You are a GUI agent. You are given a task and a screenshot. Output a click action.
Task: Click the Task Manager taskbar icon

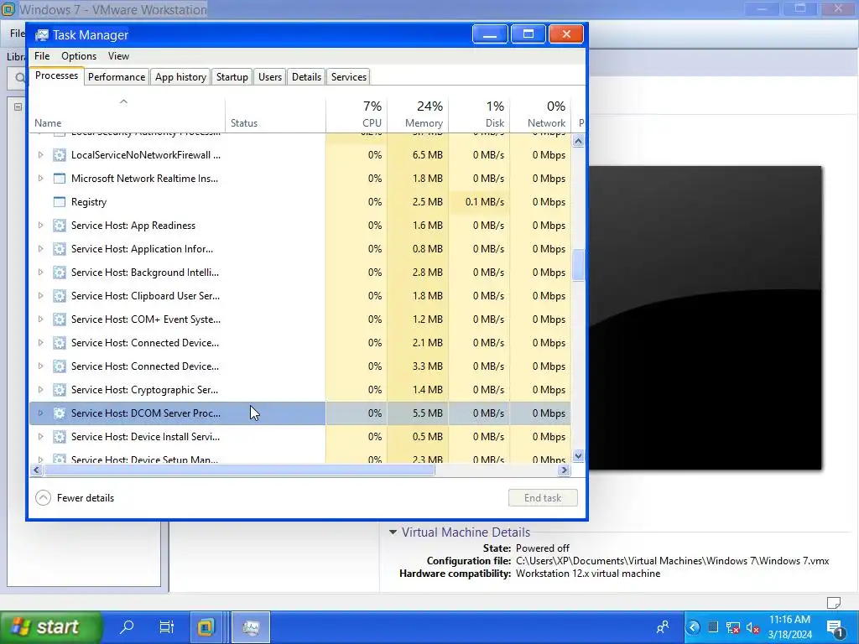pos(251,627)
